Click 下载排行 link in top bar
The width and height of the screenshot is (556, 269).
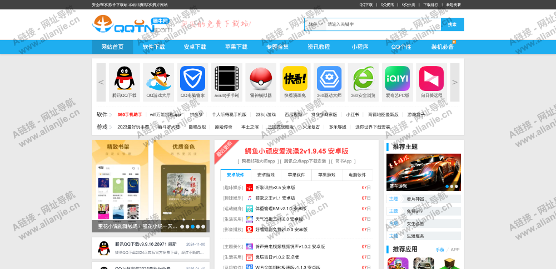click(430, 4)
